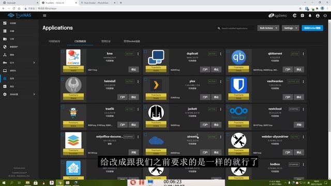The width and height of the screenshot is (331, 186).
Task: Click the blue Launch Docker Image button
Action: pos(312,28)
